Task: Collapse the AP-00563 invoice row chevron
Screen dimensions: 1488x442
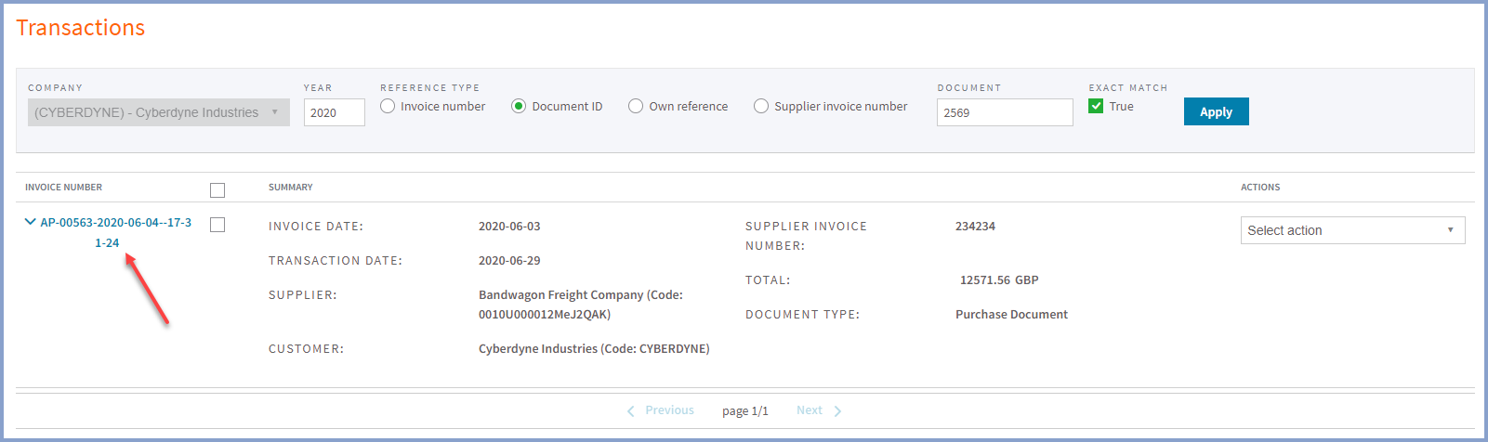Action: (x=30, y=222)
